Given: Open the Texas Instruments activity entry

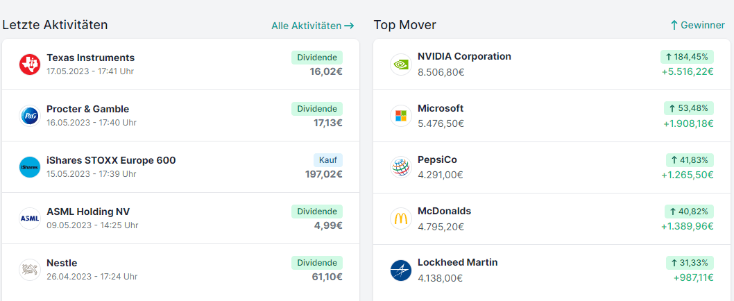Looking at the screenshot, I should pos(180,64).
